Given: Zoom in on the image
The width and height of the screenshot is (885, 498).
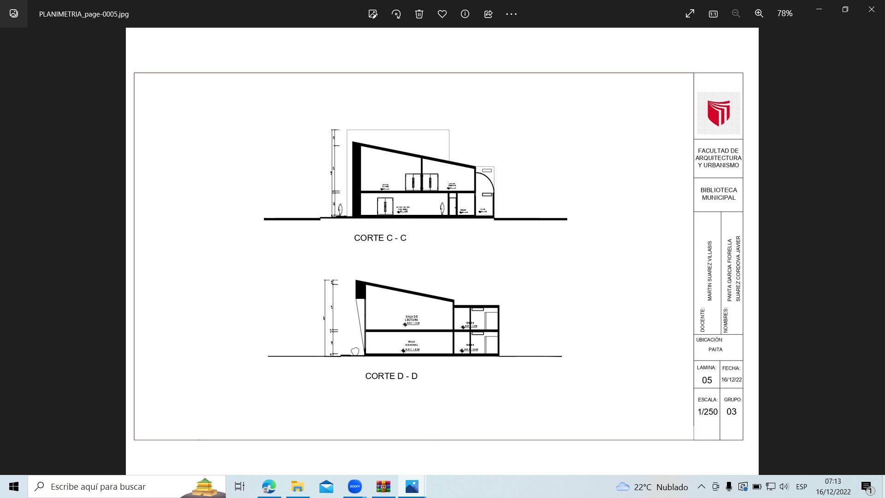Looking at the screenshot, I should 759,14.
